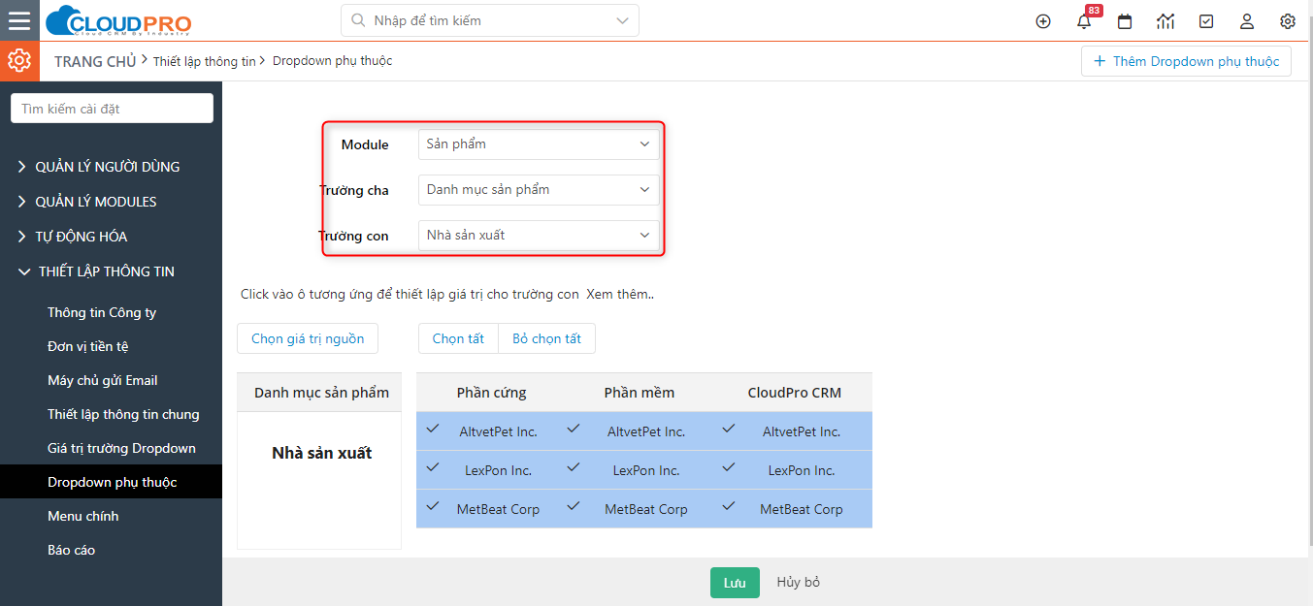Open the Trường cha dropdown

point(539,190)
